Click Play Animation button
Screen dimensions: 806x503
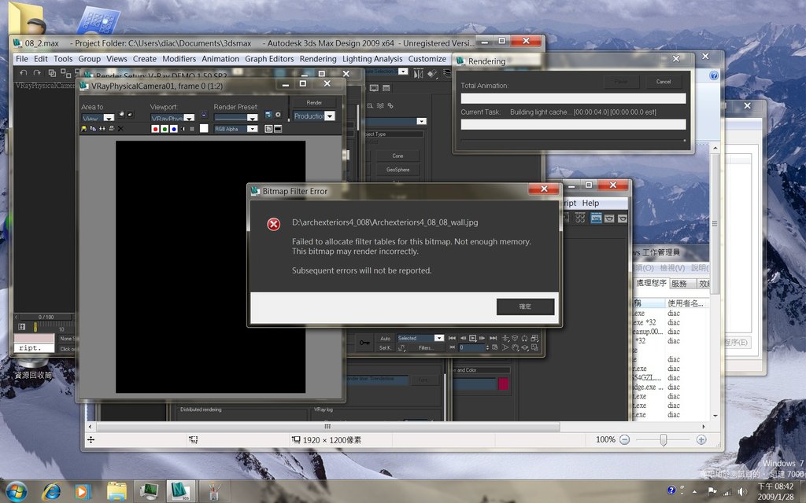[x=472, y=338]
